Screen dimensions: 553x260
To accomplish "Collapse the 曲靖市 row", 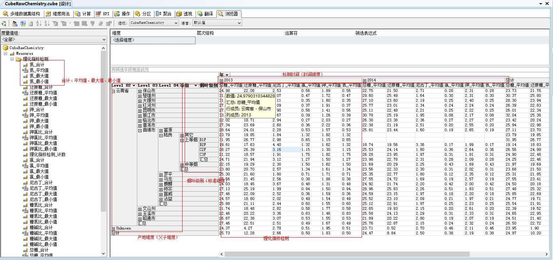I will pos(140,130).
